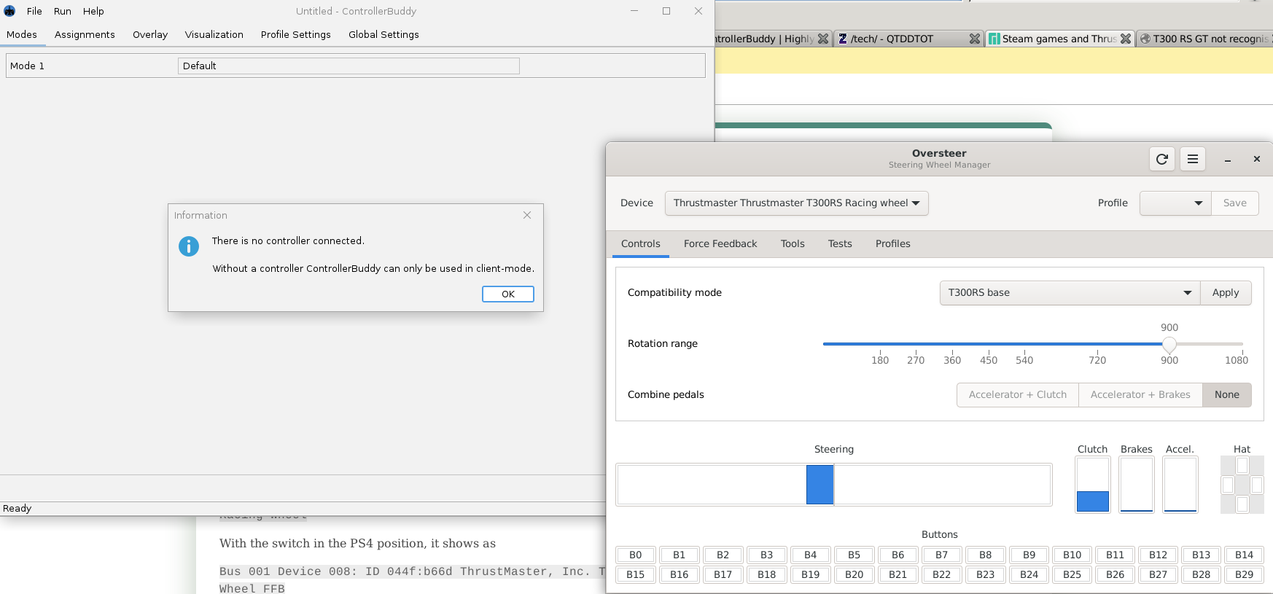1273x594 pixels.
Task: Click the Hat right direction indicator
Action: point(1257,485)
